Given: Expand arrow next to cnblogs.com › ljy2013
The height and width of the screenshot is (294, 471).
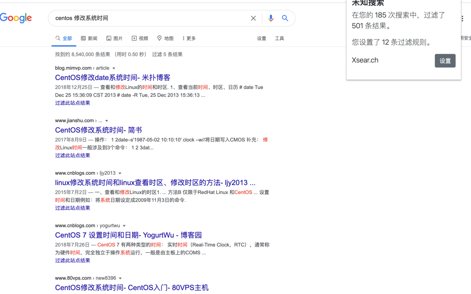Looking at the screenshot, I should tap(120, 173).
